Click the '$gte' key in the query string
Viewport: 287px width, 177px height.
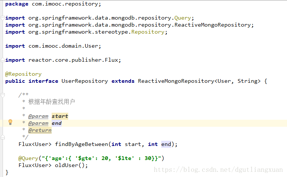point(85,158)
